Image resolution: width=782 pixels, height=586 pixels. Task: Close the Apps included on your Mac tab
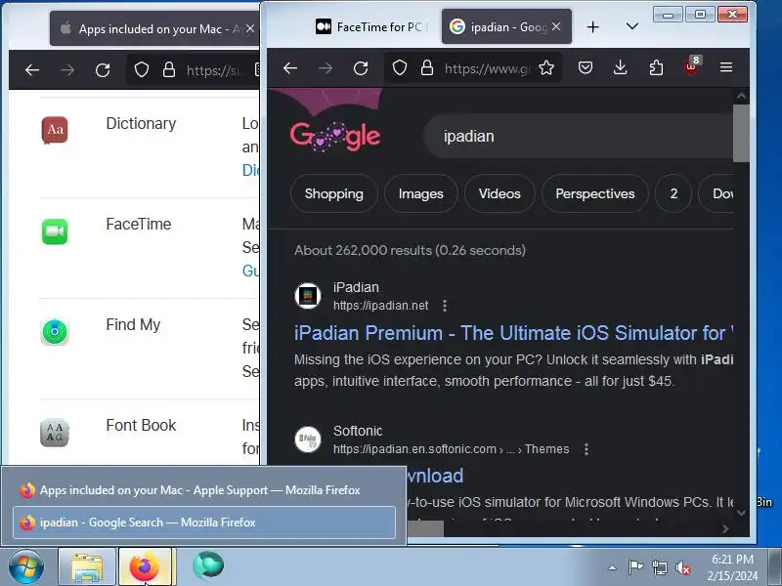tap(250, 29)
